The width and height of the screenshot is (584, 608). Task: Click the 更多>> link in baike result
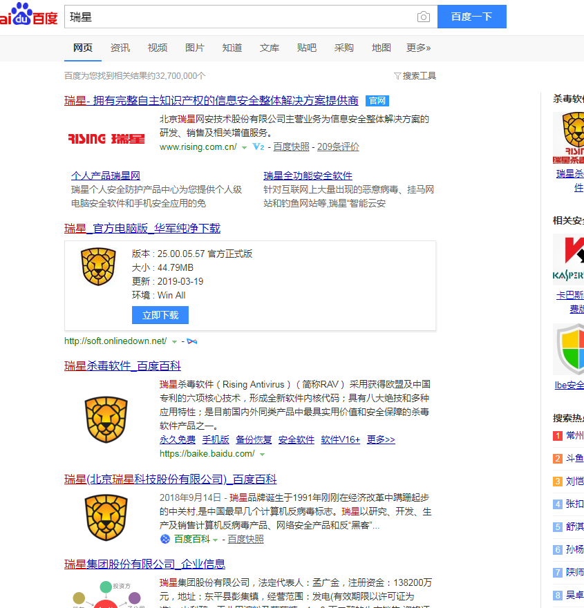coord(381,439)
